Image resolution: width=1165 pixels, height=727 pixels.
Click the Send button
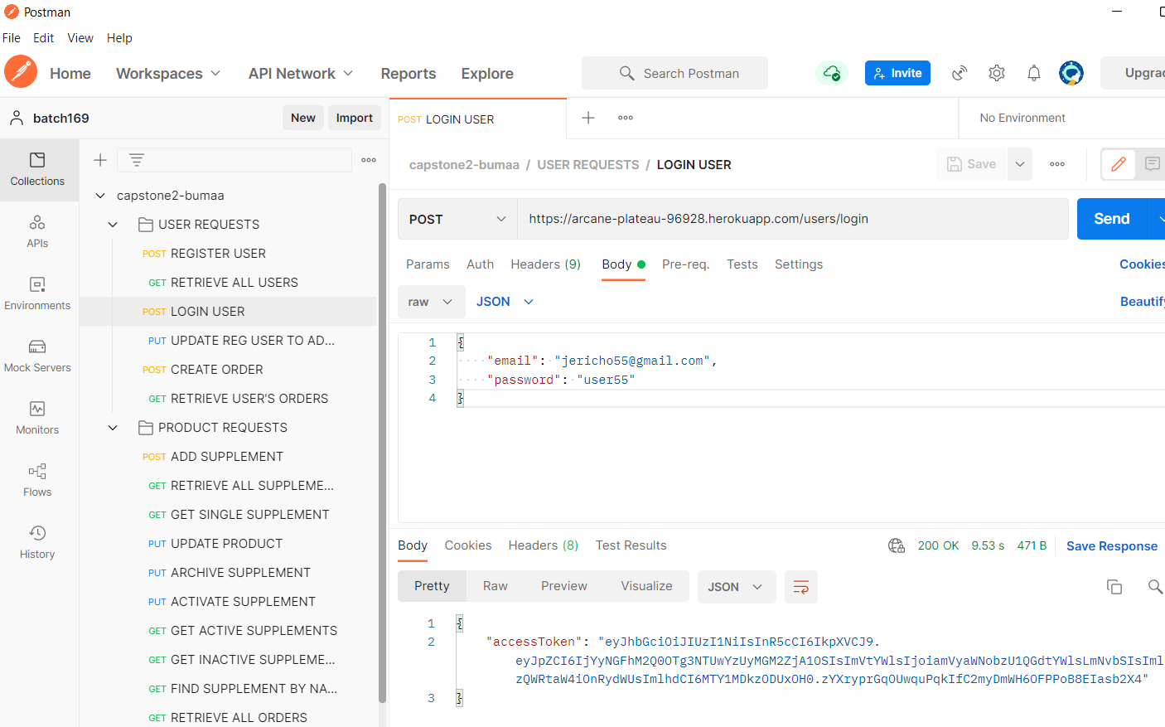[x=1111, y=219]
